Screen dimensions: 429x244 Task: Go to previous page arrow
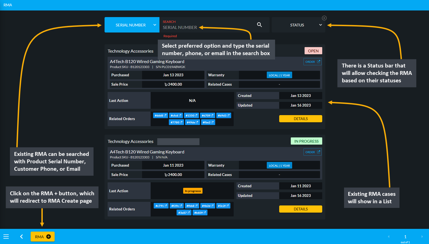tap(389, 237)
